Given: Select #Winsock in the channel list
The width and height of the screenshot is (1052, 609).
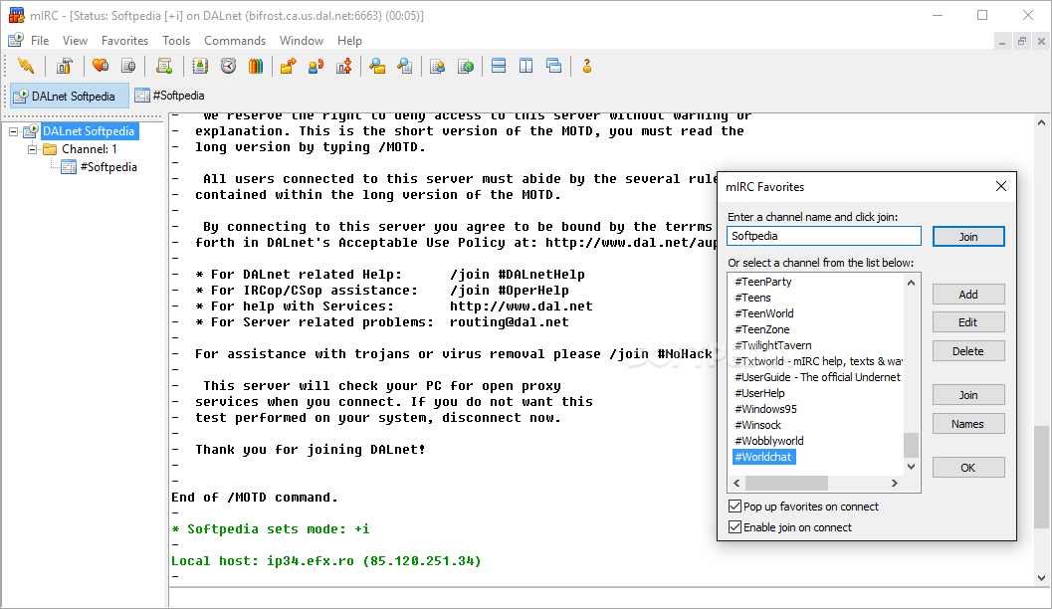Looking at the screenshot, I should 757,425.
